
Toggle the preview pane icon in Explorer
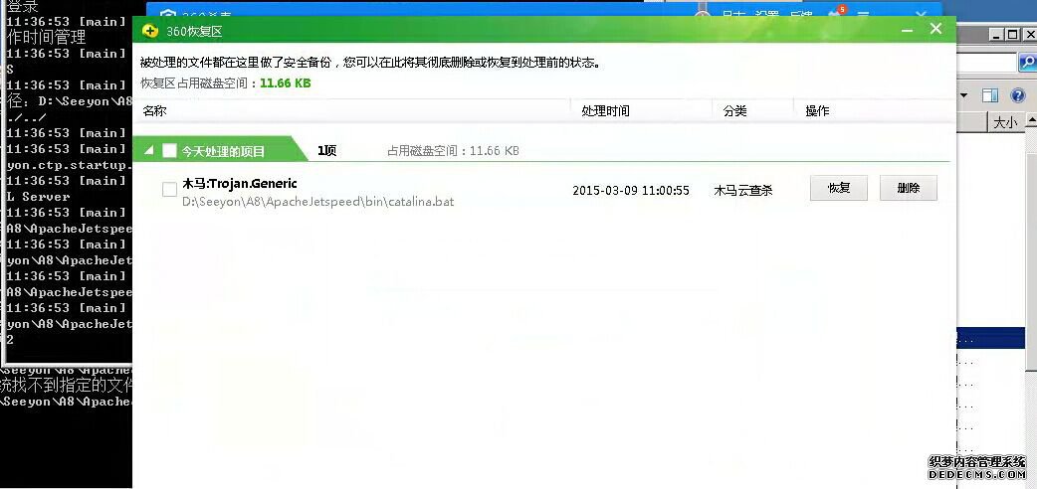(990, 95)
